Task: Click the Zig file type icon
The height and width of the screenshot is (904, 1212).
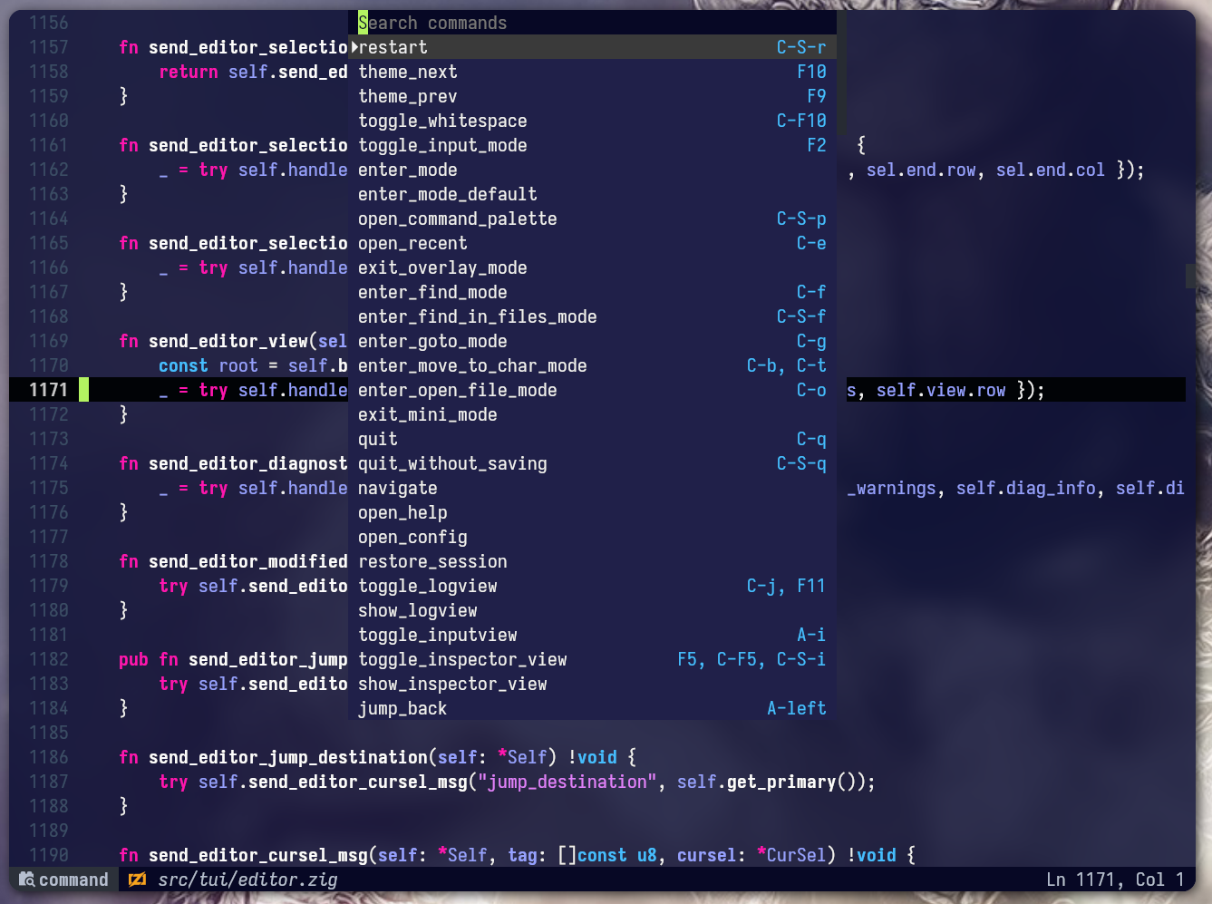Action: click(137, 880)
